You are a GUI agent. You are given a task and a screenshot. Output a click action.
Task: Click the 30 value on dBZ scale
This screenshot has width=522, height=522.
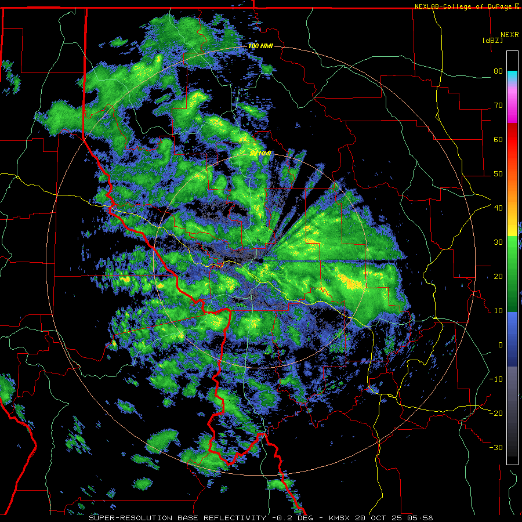tap(498, 242)
